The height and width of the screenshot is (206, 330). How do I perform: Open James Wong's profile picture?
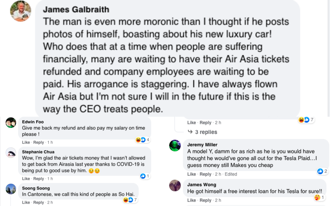(x=175, y=185)
